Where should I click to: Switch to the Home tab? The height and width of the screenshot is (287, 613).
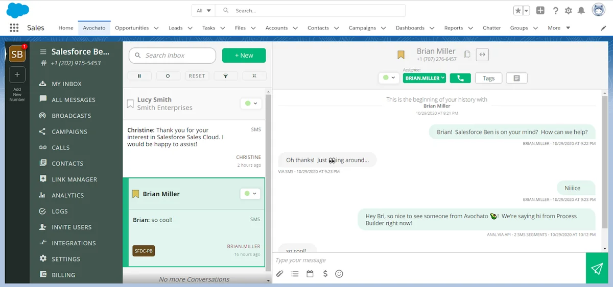tap(66, 28)
